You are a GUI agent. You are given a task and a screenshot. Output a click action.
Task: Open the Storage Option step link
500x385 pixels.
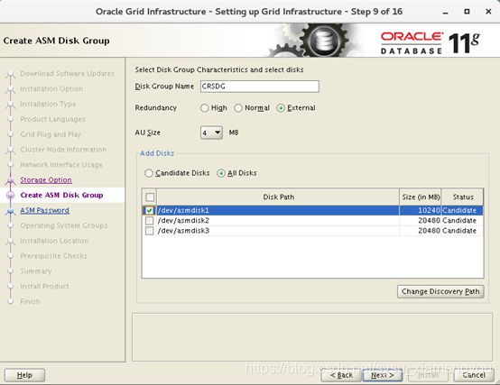[x=46, y=180]
